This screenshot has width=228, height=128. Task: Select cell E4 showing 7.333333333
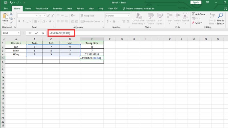click(92, 54)
